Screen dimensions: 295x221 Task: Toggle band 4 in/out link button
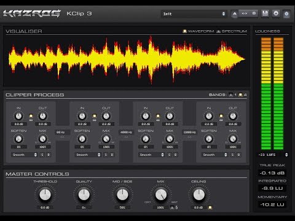coord(221,116)
